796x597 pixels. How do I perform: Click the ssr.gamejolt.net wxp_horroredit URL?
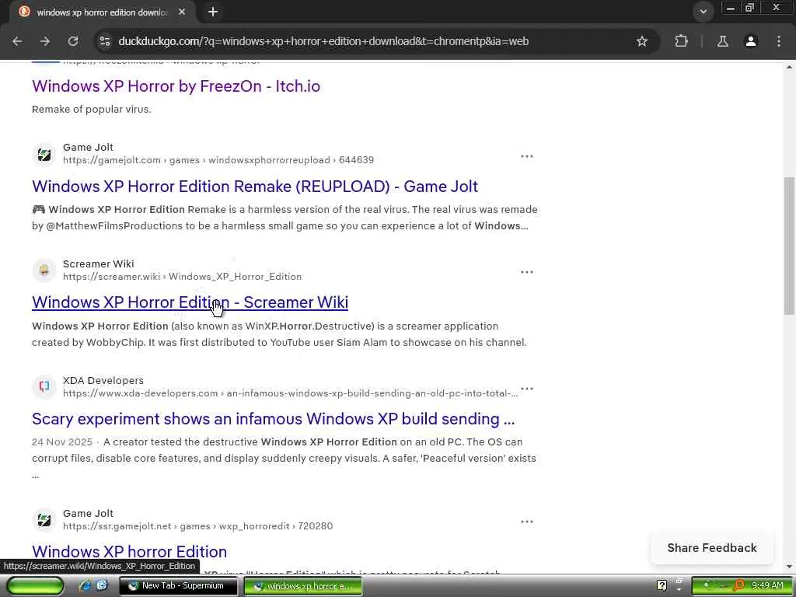[x=198, y=526]
